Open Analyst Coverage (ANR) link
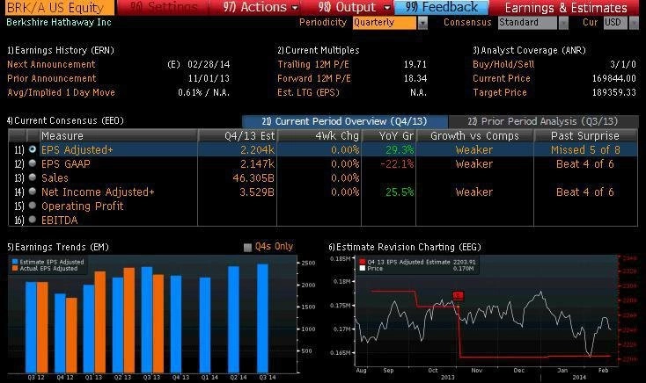This screenshot has width=646, height=383. 530,50
